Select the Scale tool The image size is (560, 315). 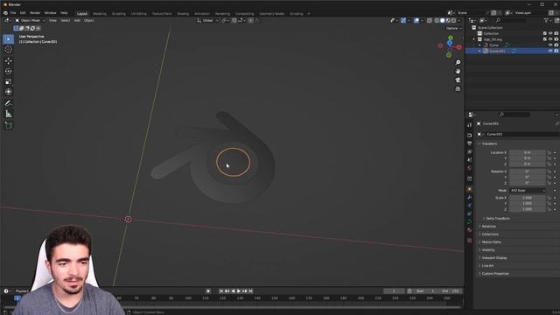click(8, 81)
